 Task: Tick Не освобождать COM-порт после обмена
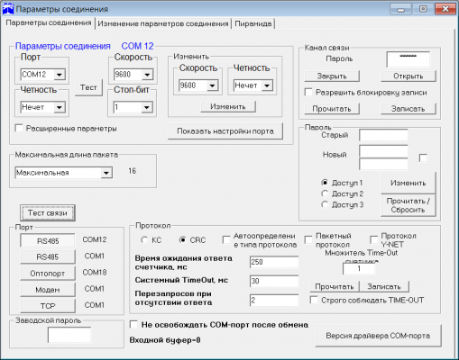[133, 324]
